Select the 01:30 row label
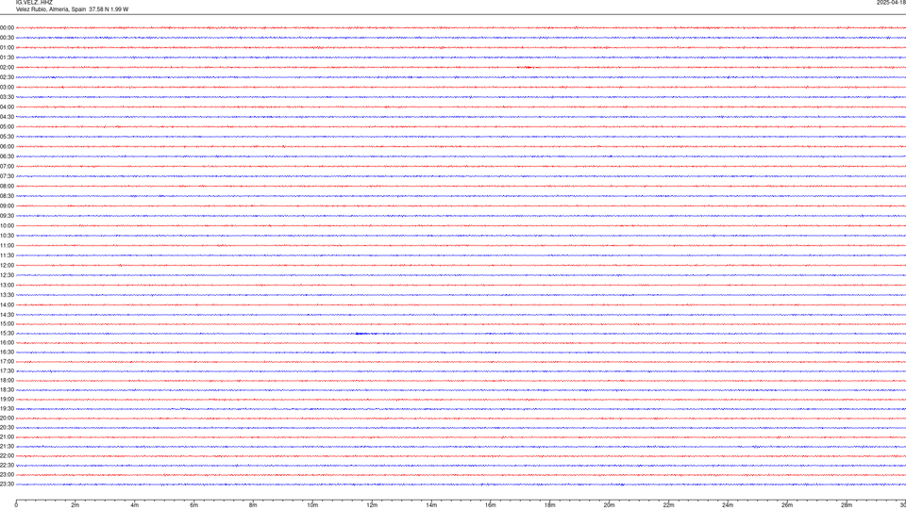 (x=7, y=57)
